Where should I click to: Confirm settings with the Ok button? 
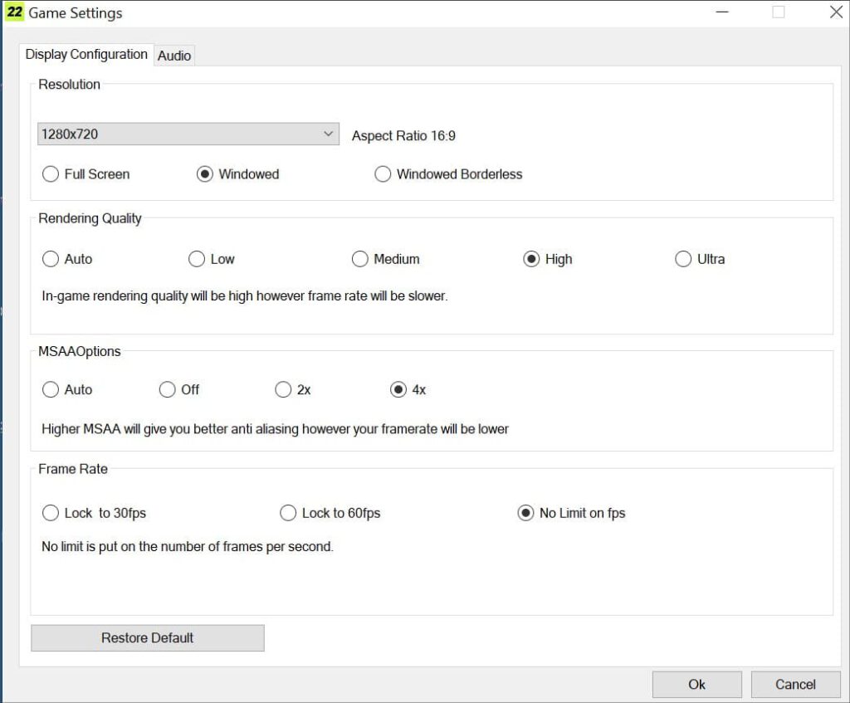[696, 684]
